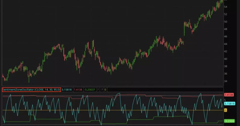Click the 48 price axis label
This screenshot has height=126, width=240.
click(x=226, y=29)
